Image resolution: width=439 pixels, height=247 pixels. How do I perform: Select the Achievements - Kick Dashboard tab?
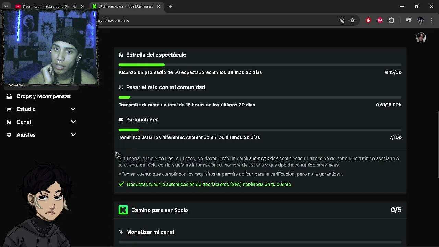pos(126,7)
